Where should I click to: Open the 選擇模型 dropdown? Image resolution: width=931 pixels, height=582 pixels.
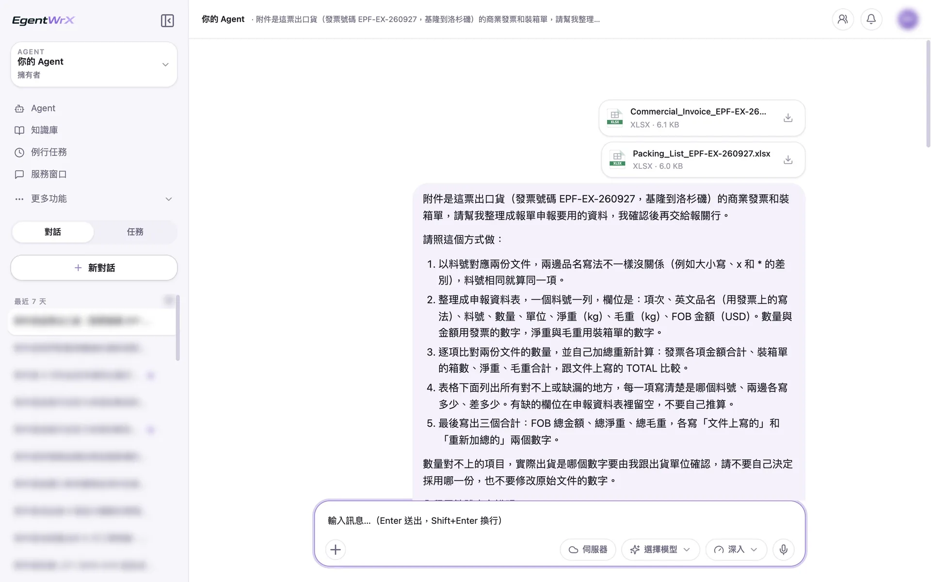(660, 550)
